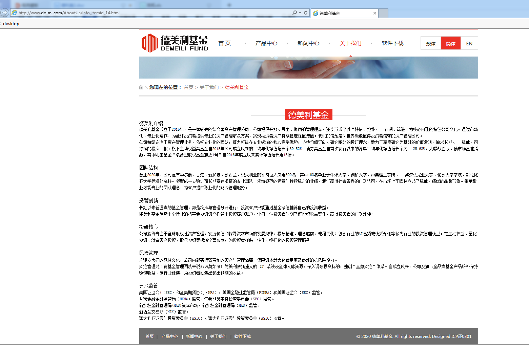529x345 pixels.
Task: Select the 简体 language option
Action: pos(450,43)
